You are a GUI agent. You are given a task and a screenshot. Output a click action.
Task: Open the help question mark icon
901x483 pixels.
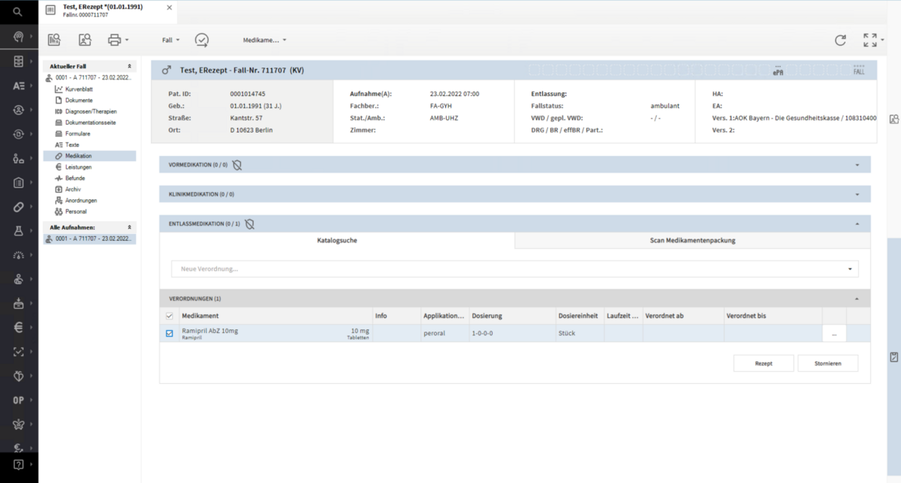(19, 464)
